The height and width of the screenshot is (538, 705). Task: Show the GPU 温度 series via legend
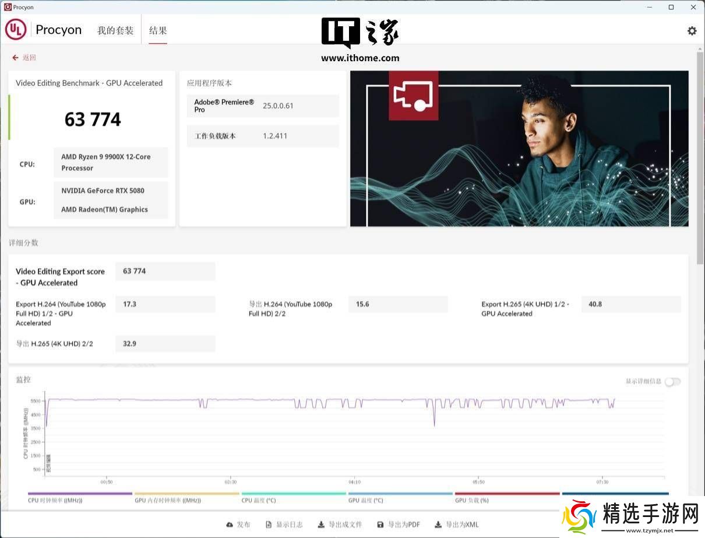tap(400, 494)
